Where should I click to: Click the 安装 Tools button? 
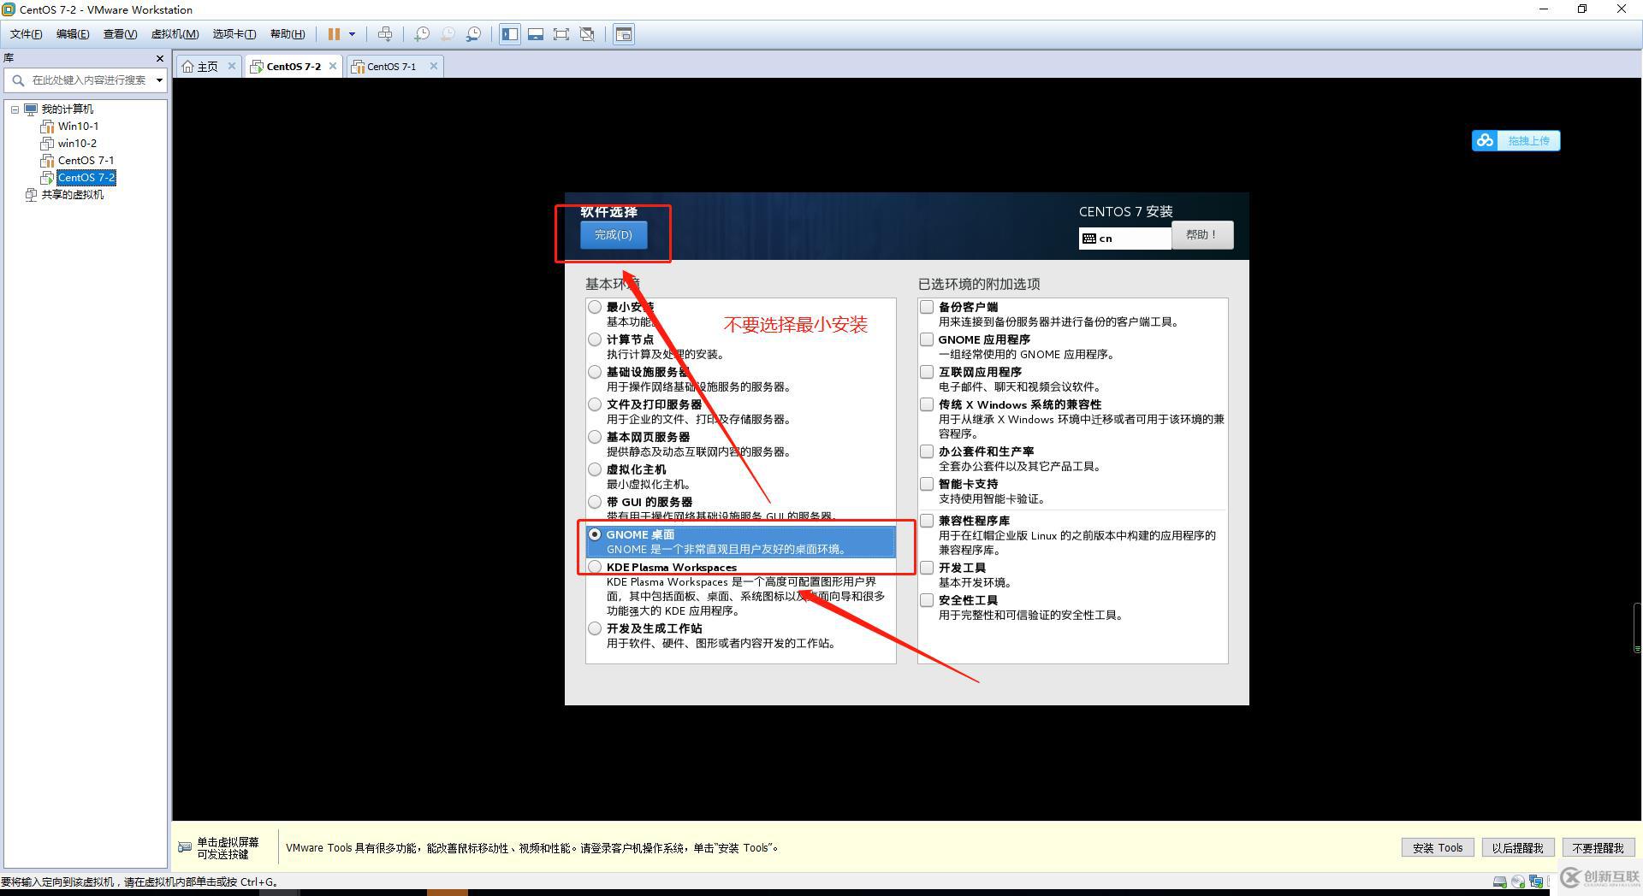point(1438,848)
